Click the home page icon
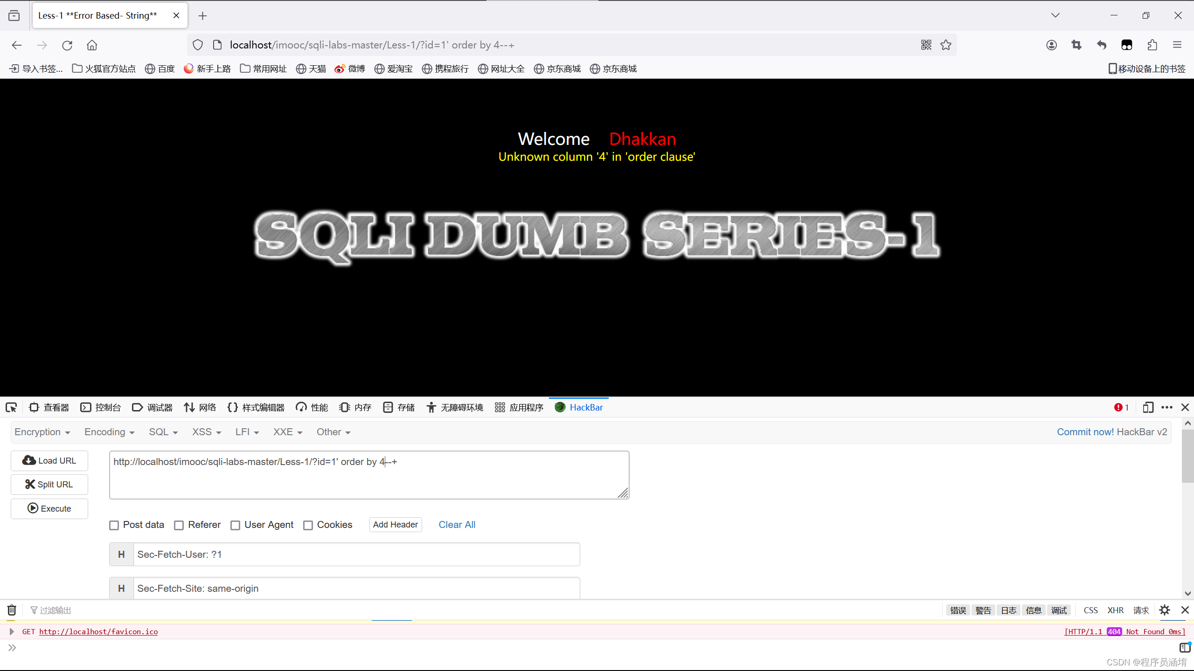Viewport: 1194px width, 671px height. (x=92, y=45)
